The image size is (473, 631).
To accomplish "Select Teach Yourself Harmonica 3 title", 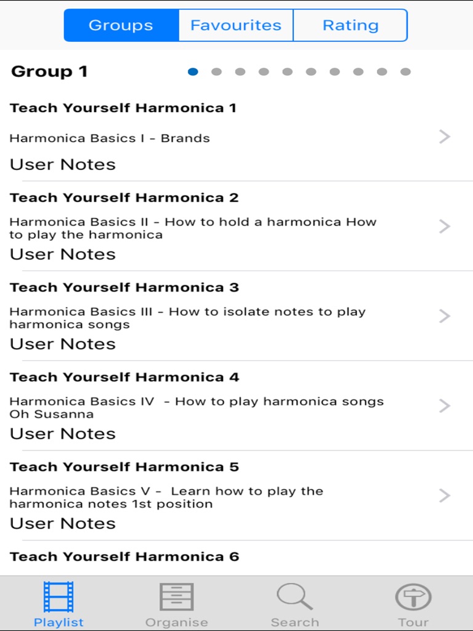I will pos(124,287).
